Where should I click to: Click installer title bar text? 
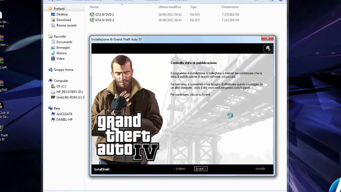[116, 39]
